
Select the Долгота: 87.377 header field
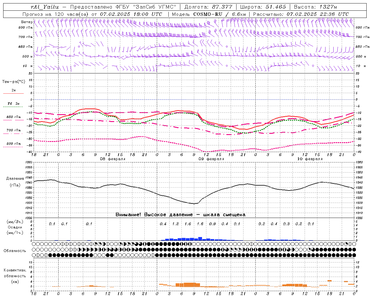tap(209, 7)
